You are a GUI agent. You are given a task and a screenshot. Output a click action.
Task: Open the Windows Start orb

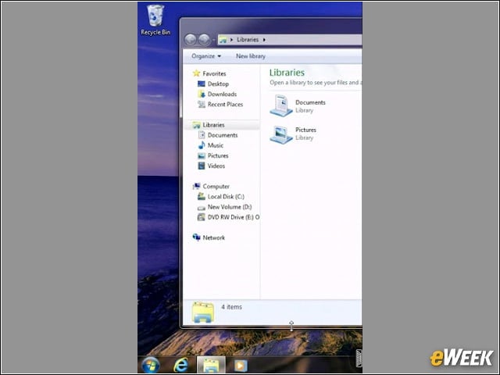click(x=151, y=365)
